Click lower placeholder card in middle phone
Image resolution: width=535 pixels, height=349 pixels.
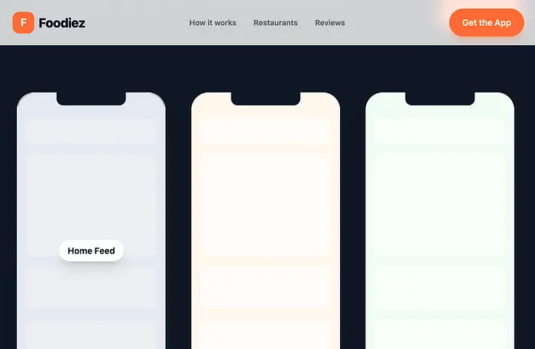[265, 287]
